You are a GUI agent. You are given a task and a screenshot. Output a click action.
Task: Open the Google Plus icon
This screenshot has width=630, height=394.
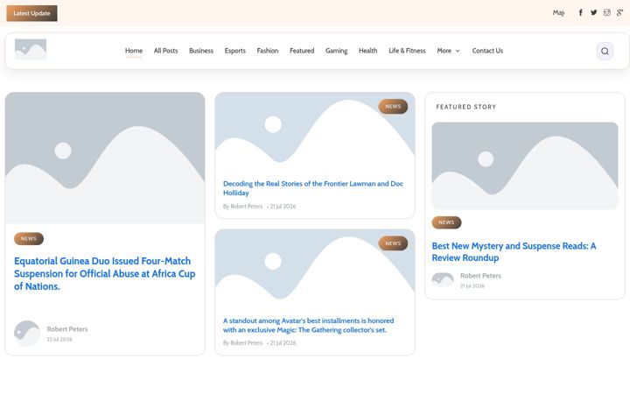tap(620, 12)
